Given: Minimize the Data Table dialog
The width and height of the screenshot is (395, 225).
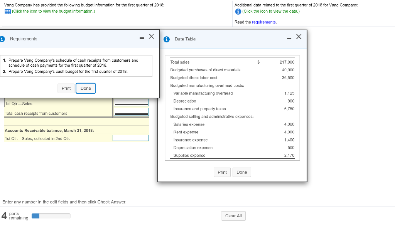Looking at the screenshot, I should click(289, 38).
